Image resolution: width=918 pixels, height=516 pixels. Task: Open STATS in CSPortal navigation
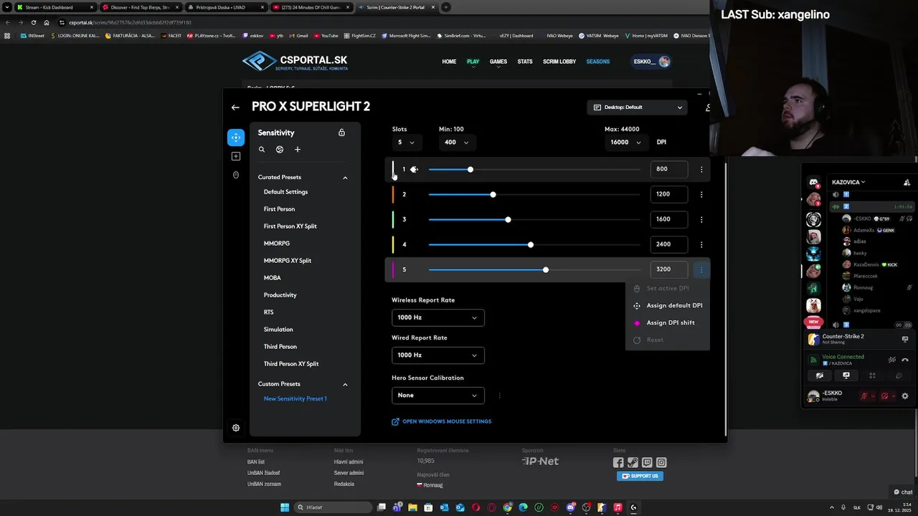pos(525,62)
